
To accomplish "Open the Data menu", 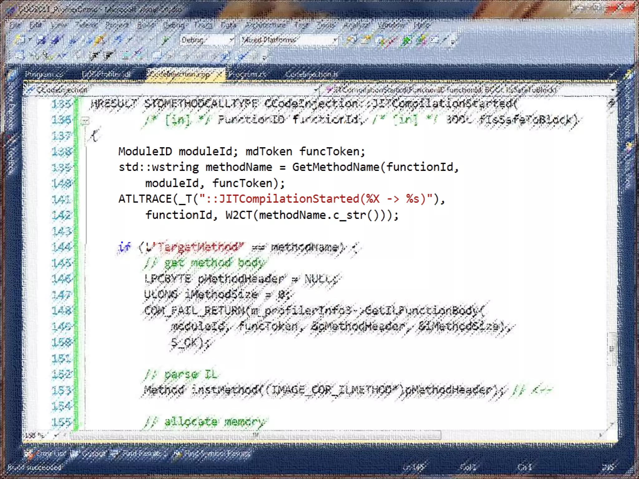I will pyautogui.click(x=229, y=25).
